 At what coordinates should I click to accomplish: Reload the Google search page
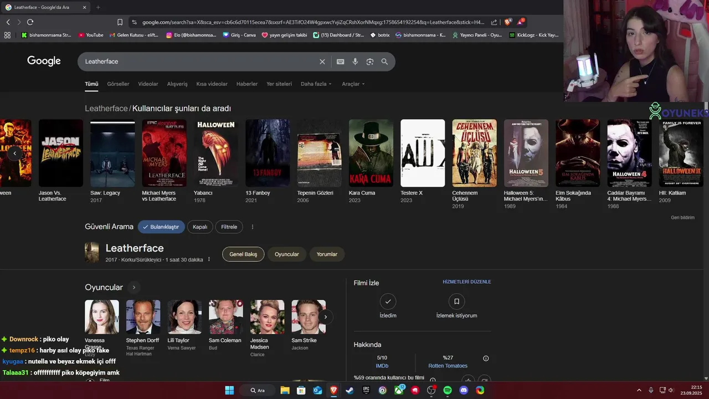pyautogui.click(x=30, y=22)
